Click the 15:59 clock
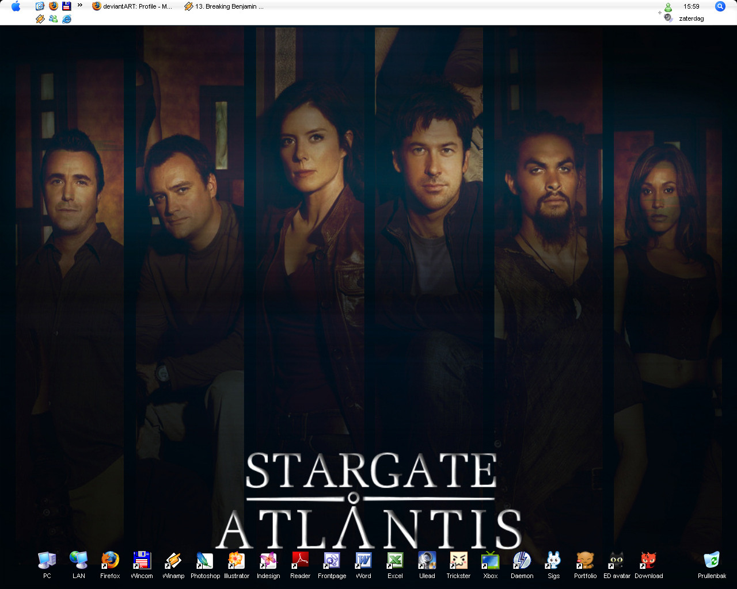737x589 pixels. coord(692,6)
